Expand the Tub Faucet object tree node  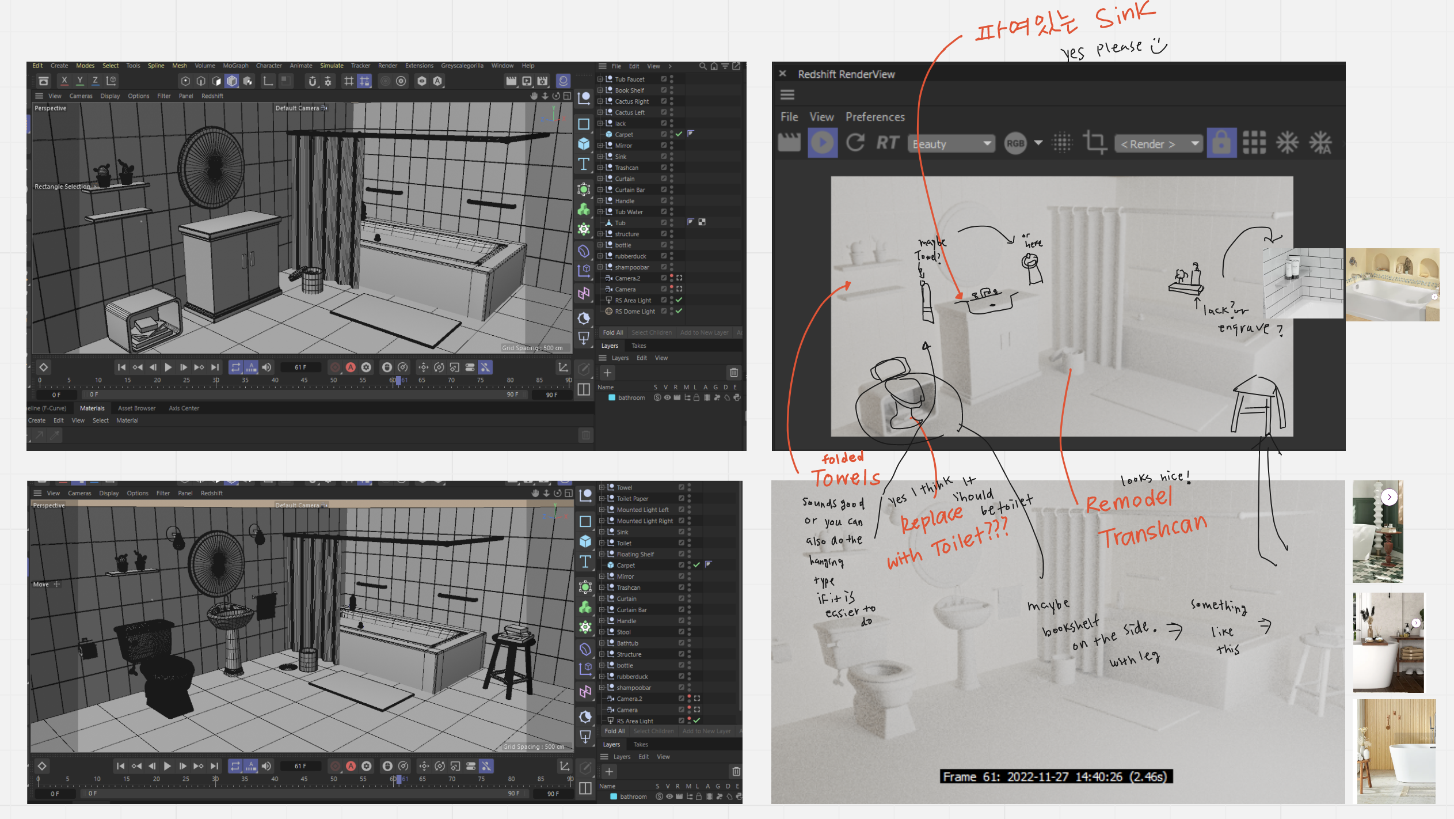click(600, 79)
